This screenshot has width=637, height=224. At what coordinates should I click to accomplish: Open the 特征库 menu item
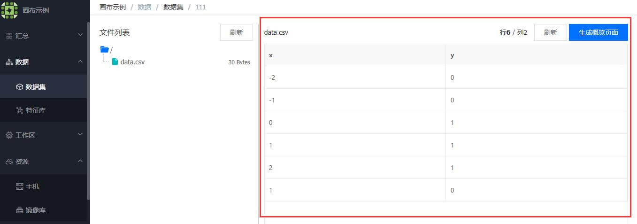(x=44, y=110)
